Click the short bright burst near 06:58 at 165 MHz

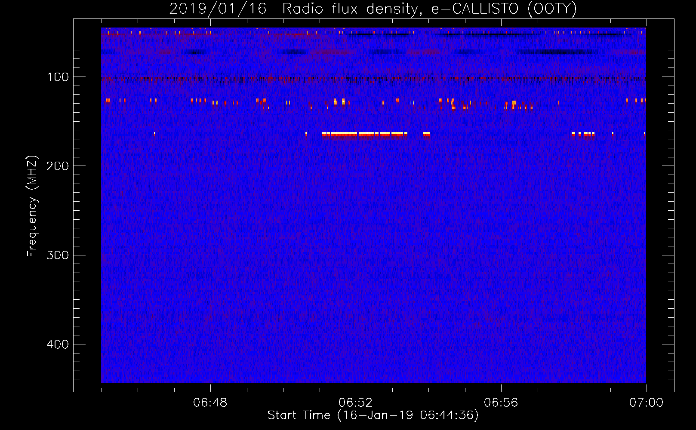click(583, 134)
